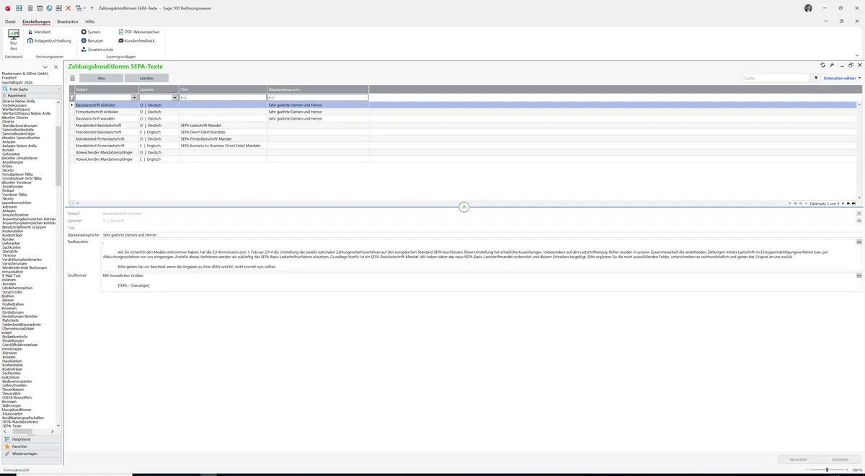Viewport: 865px width, 476px height.
Task: Open Sprache field dropdown in detail form
Action: (x=859, y=221)
